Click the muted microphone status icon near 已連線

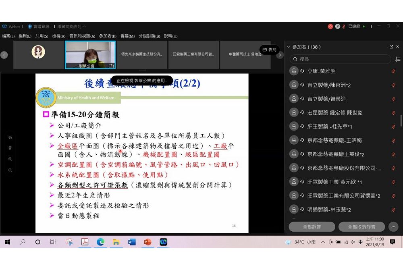click(344, 26)
